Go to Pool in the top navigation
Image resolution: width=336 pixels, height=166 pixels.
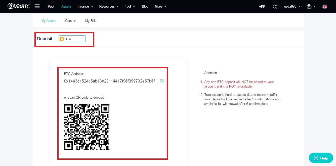click(51, 7)
